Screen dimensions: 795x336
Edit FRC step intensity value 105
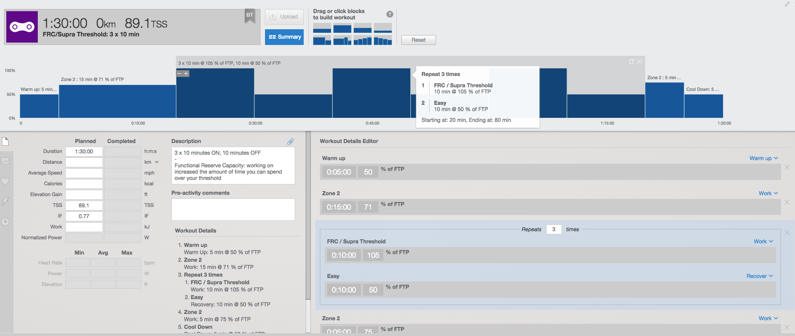click(373, 255)
